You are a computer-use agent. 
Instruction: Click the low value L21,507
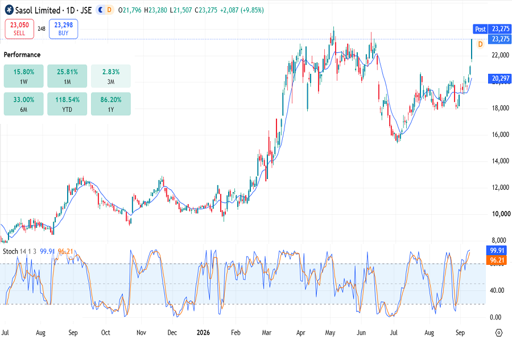180,10
